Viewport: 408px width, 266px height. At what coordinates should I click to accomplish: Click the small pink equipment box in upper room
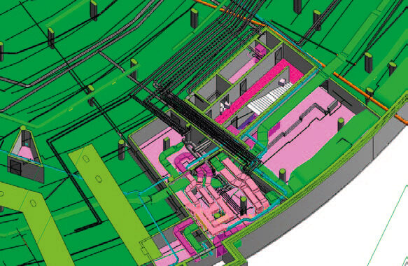[260, 50]
